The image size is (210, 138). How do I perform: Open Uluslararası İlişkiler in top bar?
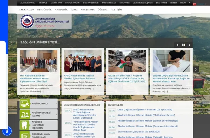click(x=143, y=3)
